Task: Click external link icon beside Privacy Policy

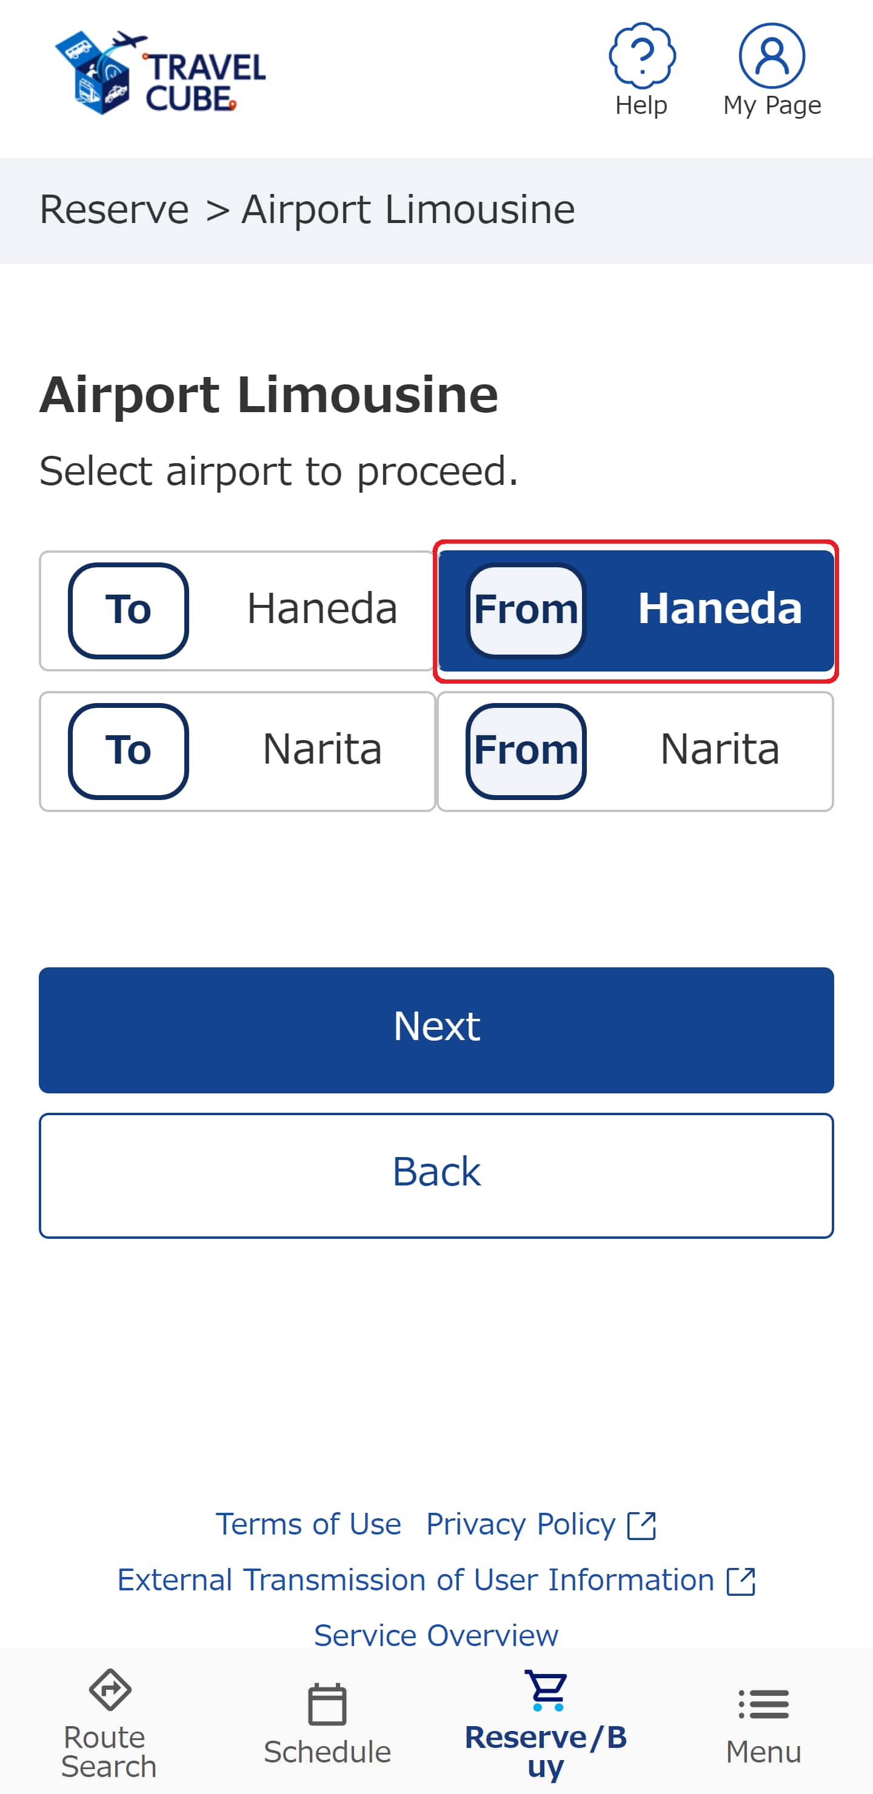Action: (x=641, y=1525)
